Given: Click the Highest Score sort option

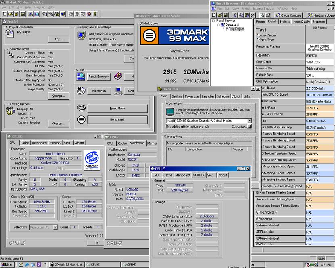Looking at the screenshot, I should 266,40.
